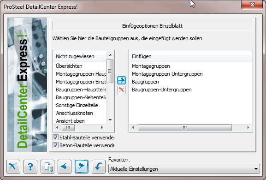Select Baugruppen-Untergruppen in Einfügen list
This screenshot has height=180, width=266.
[162, 90]
